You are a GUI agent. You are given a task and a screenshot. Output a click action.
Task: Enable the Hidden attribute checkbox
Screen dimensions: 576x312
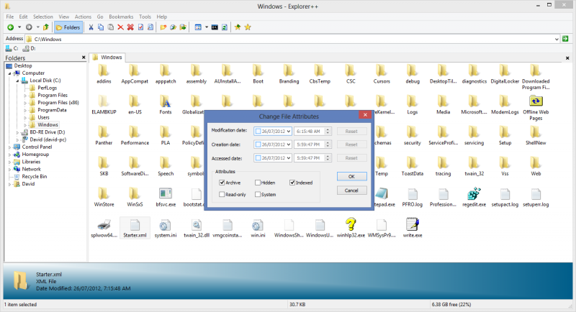[x=258, y=183]
